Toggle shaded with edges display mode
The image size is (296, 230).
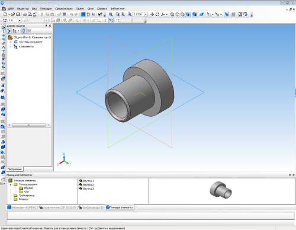195,14
